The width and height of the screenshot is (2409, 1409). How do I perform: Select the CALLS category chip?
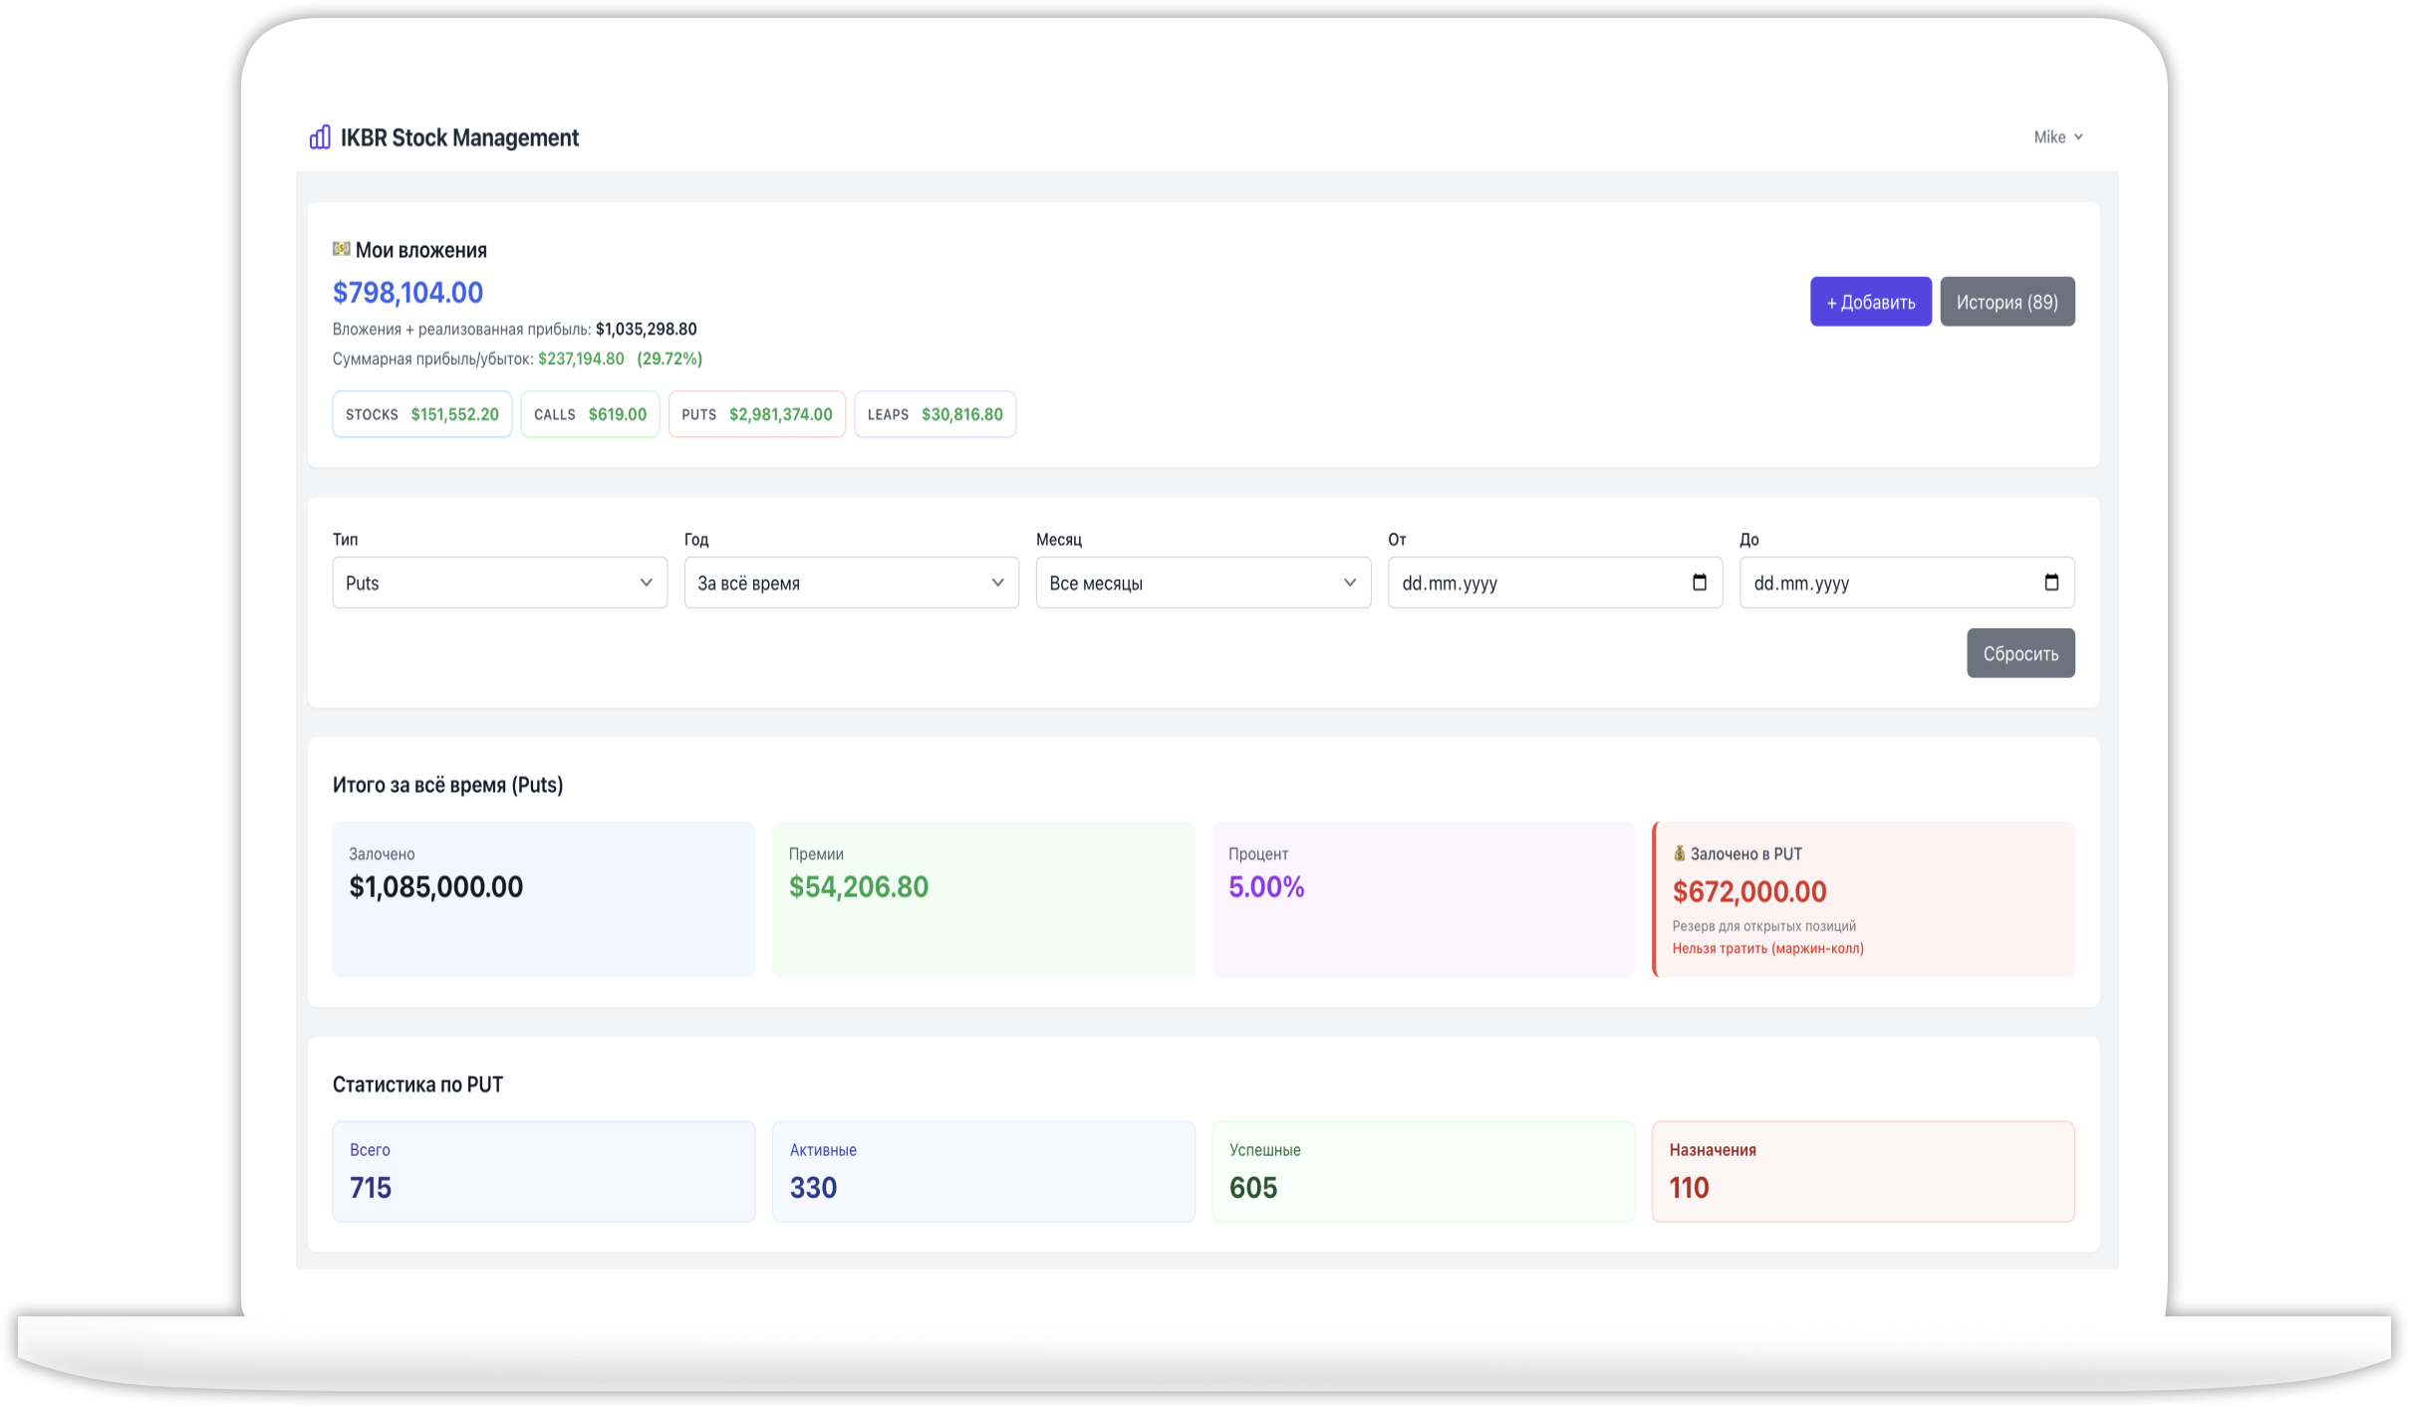tap(590, 414)
